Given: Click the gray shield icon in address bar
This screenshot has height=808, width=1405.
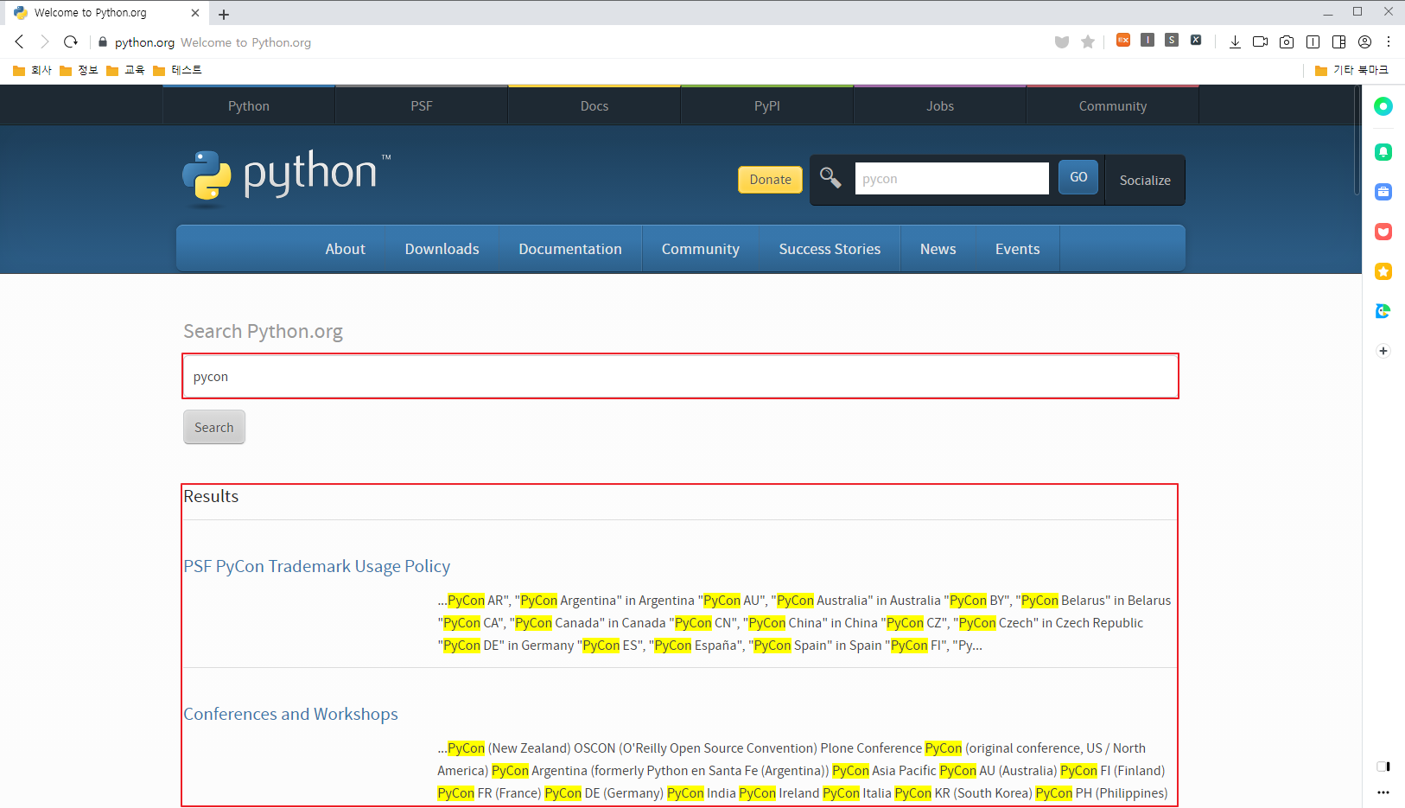Looking at the screenshot, I should pyautogui.click(x=1062, y=42).
